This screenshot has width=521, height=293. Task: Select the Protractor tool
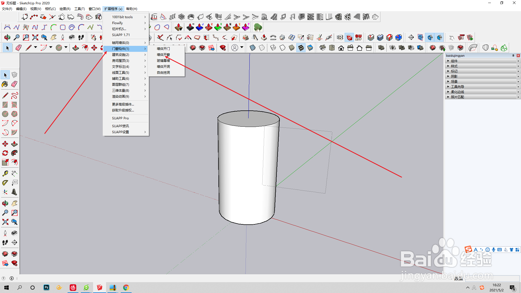click(x=5, y=183)
